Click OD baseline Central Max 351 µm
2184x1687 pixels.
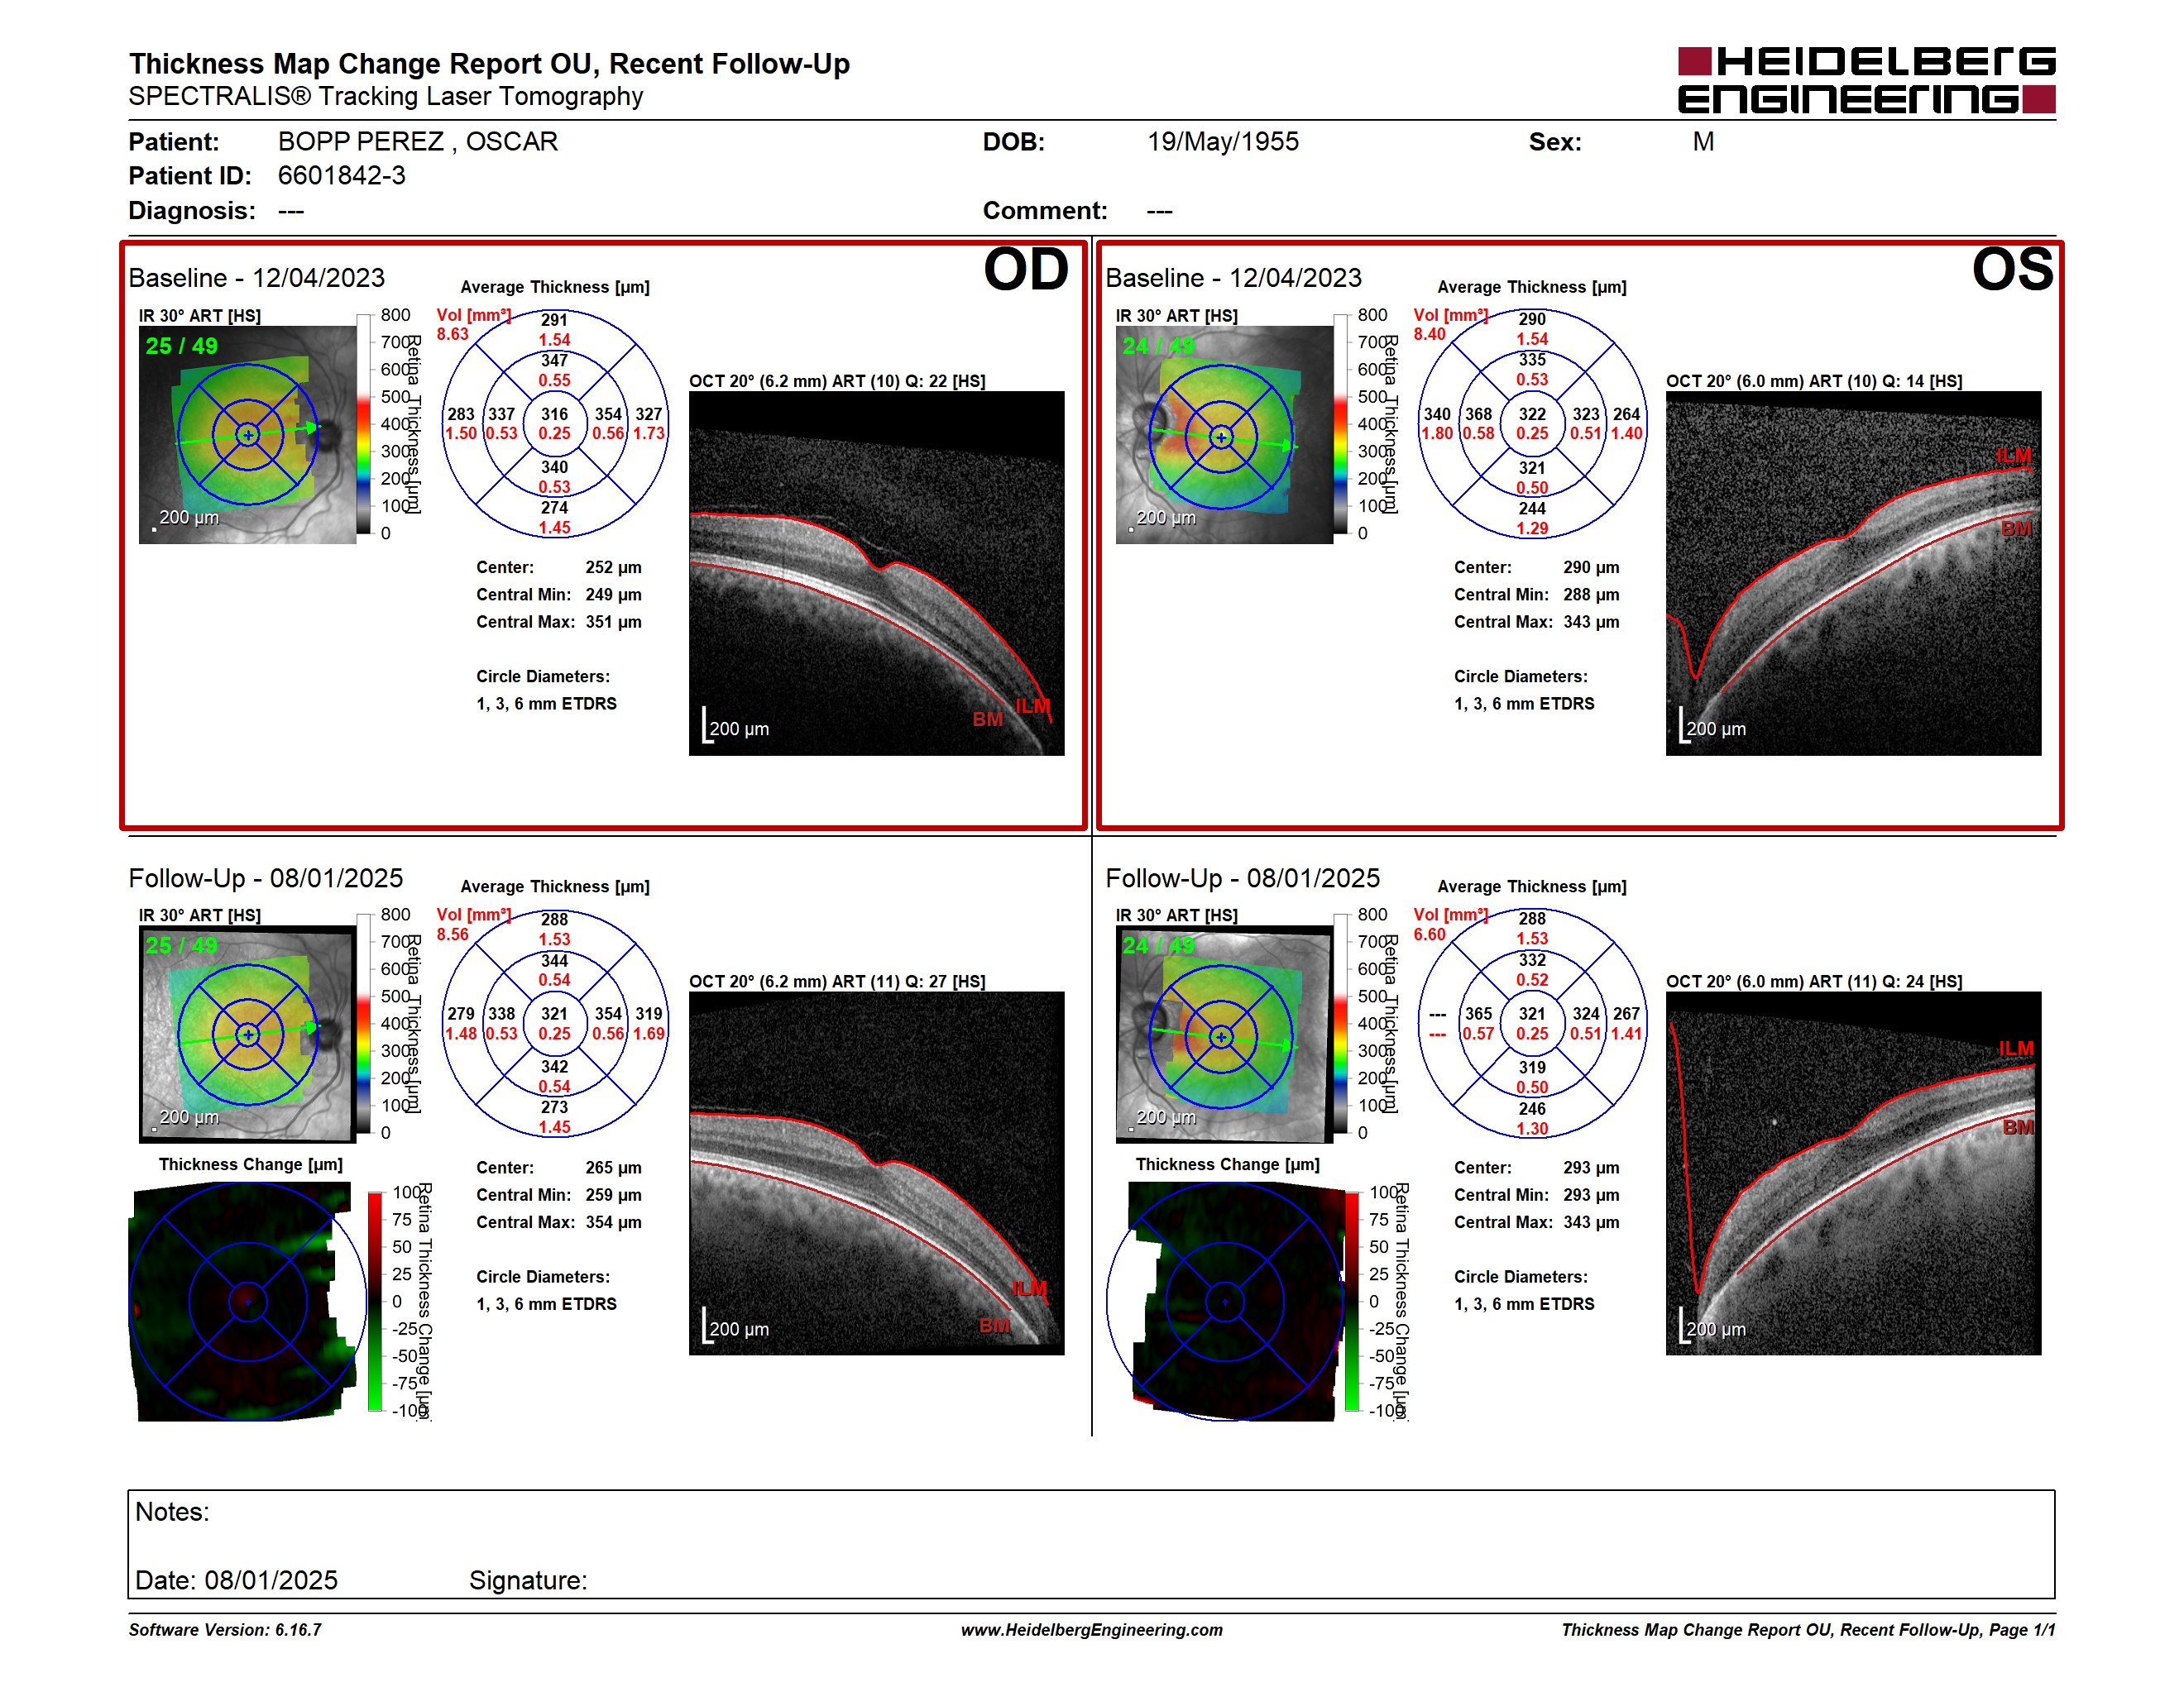613,622
